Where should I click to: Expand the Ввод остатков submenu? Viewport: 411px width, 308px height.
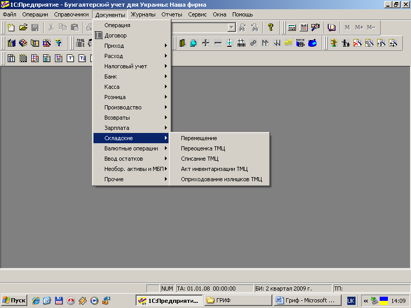click(x=132, y=159)
